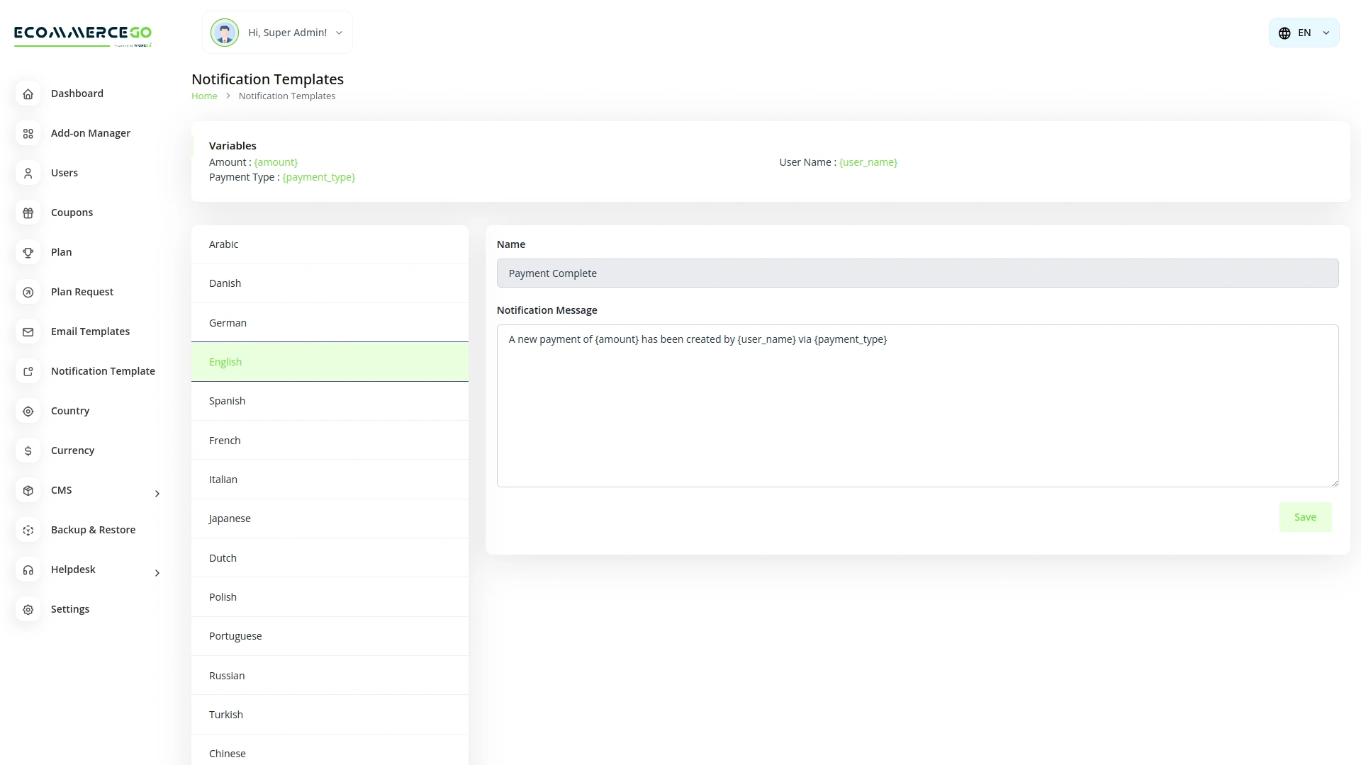Open the Dashboard page via its home icon
1361x765 pixels.
pyautogui.click(x=28, y=93)
